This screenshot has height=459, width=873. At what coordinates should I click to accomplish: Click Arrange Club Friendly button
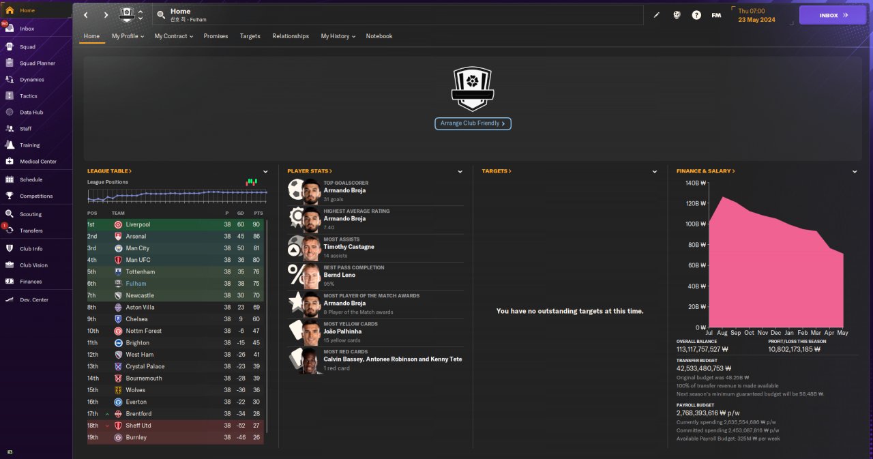coord(473,123)
